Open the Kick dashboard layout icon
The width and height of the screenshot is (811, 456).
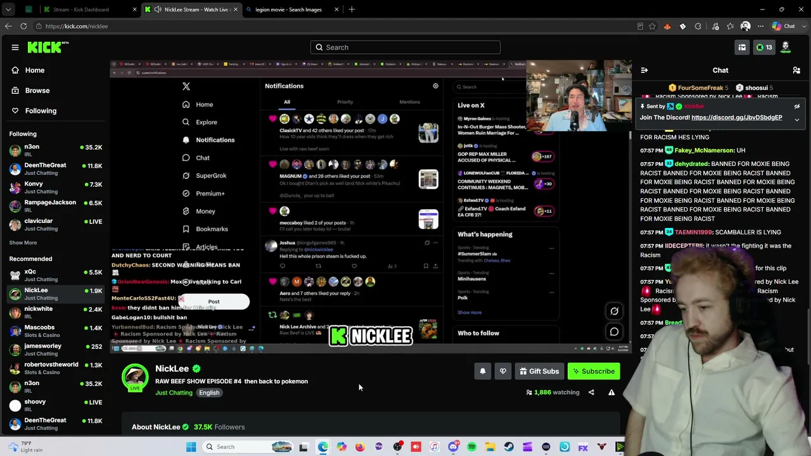tap(742, 47)
